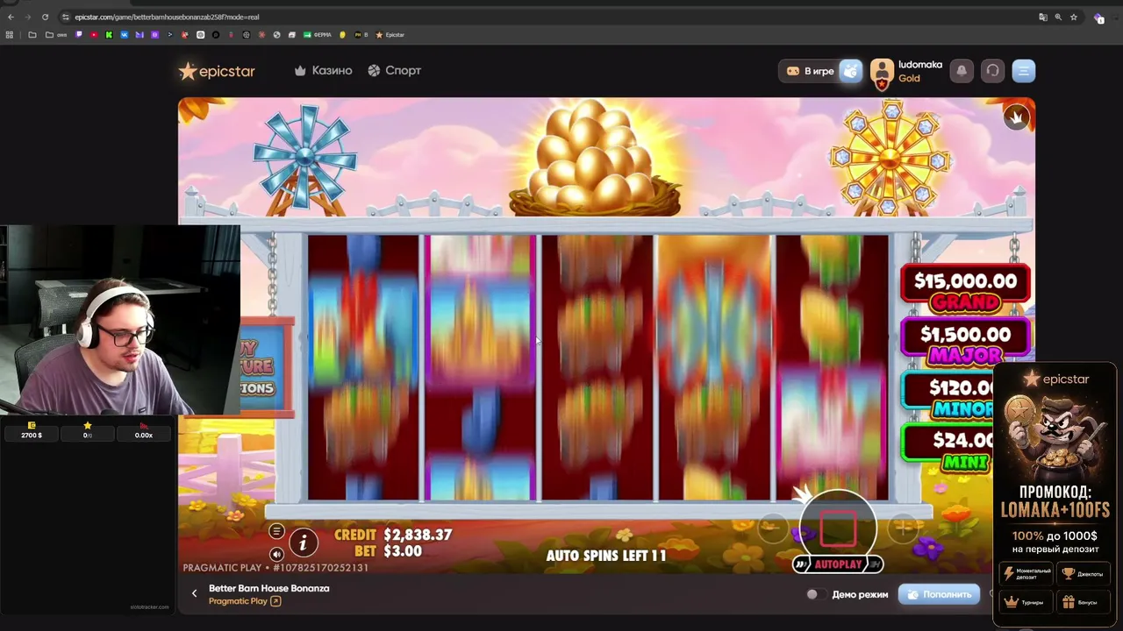The image size is (1123, 631).
Task: Click the Пополнить deposit button
Action: coord(939,594)
